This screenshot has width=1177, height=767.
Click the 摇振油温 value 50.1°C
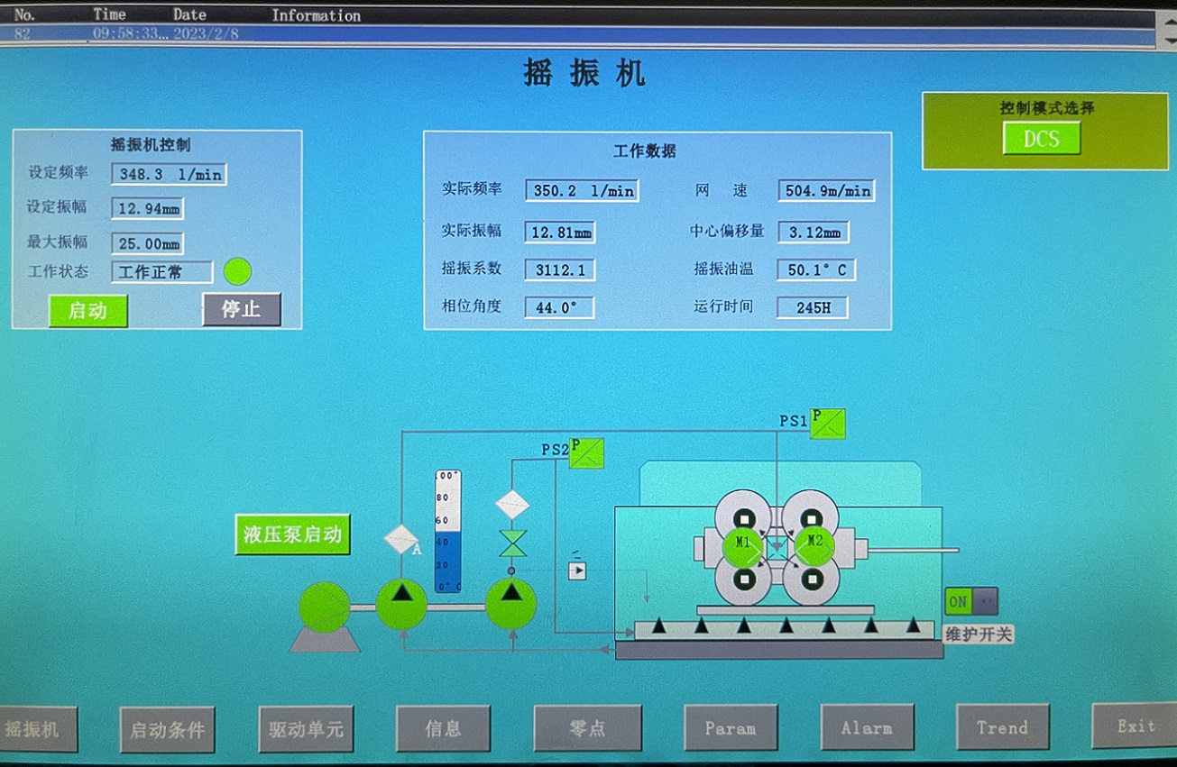coord(816,269)
